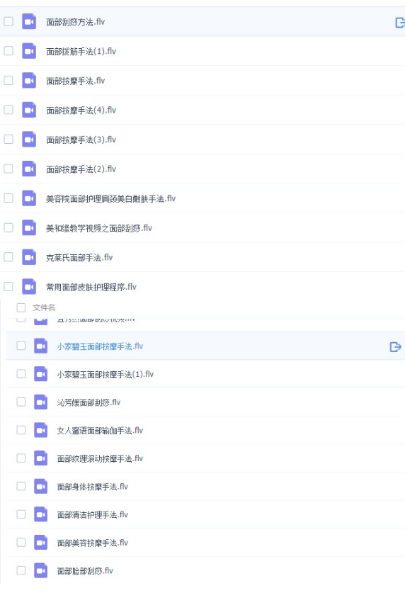Check the box for 面部刮痧方法.flv
Image resolution: width=405 pixels, height=600 pixels.
pyautogui.click(x=8, y=21)
